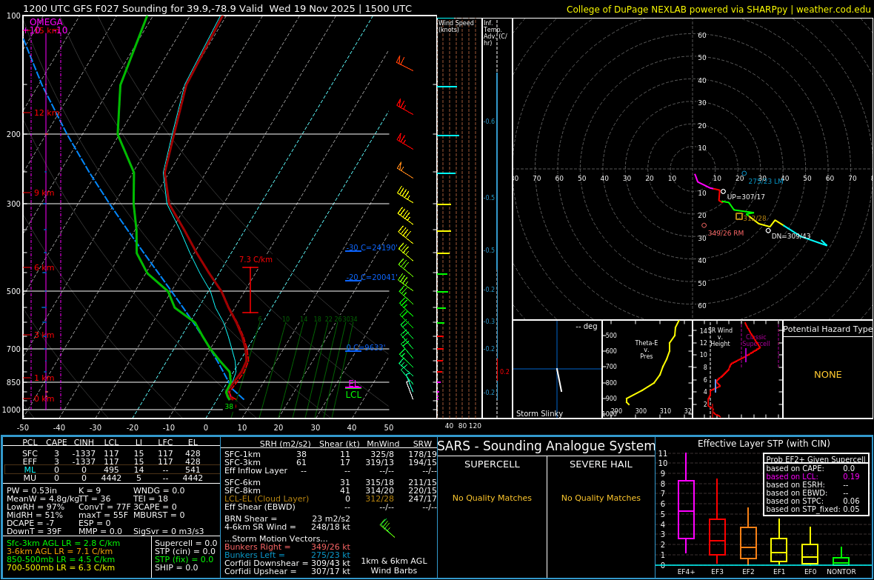Open the SR Wind v. Height panel
The image size is (874, 580).
pyautogui.click(x=738, y=369)
